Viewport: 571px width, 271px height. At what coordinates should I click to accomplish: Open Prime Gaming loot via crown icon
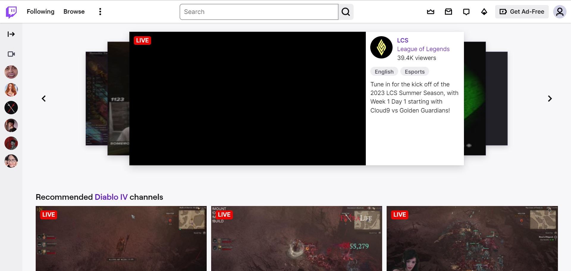pos(431,12)
